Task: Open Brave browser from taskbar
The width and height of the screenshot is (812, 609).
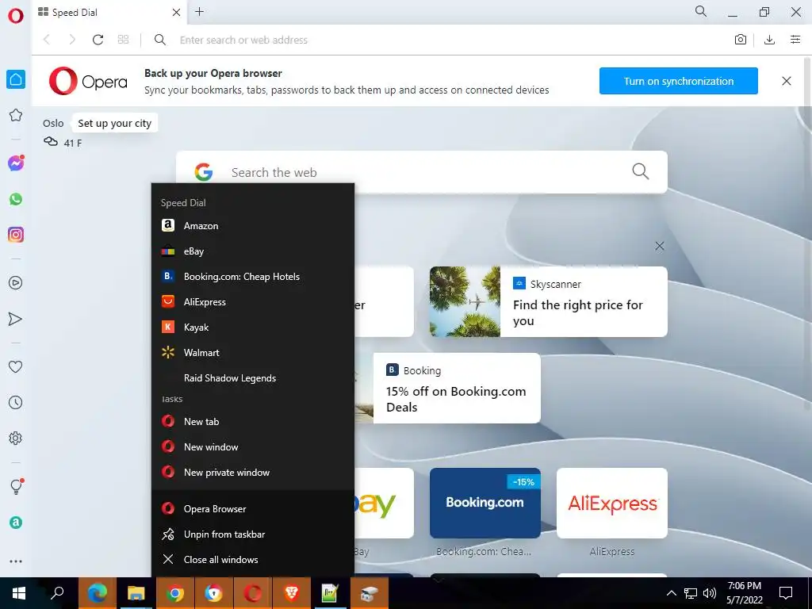Action: 292,593
